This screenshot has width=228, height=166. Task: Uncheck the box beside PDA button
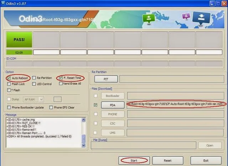click(95, 105)
